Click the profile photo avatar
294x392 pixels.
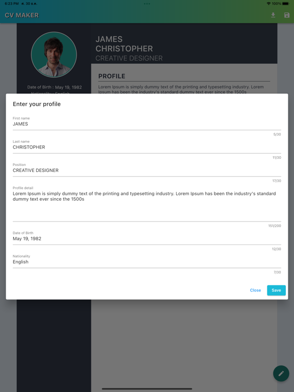tap(54, 55)
